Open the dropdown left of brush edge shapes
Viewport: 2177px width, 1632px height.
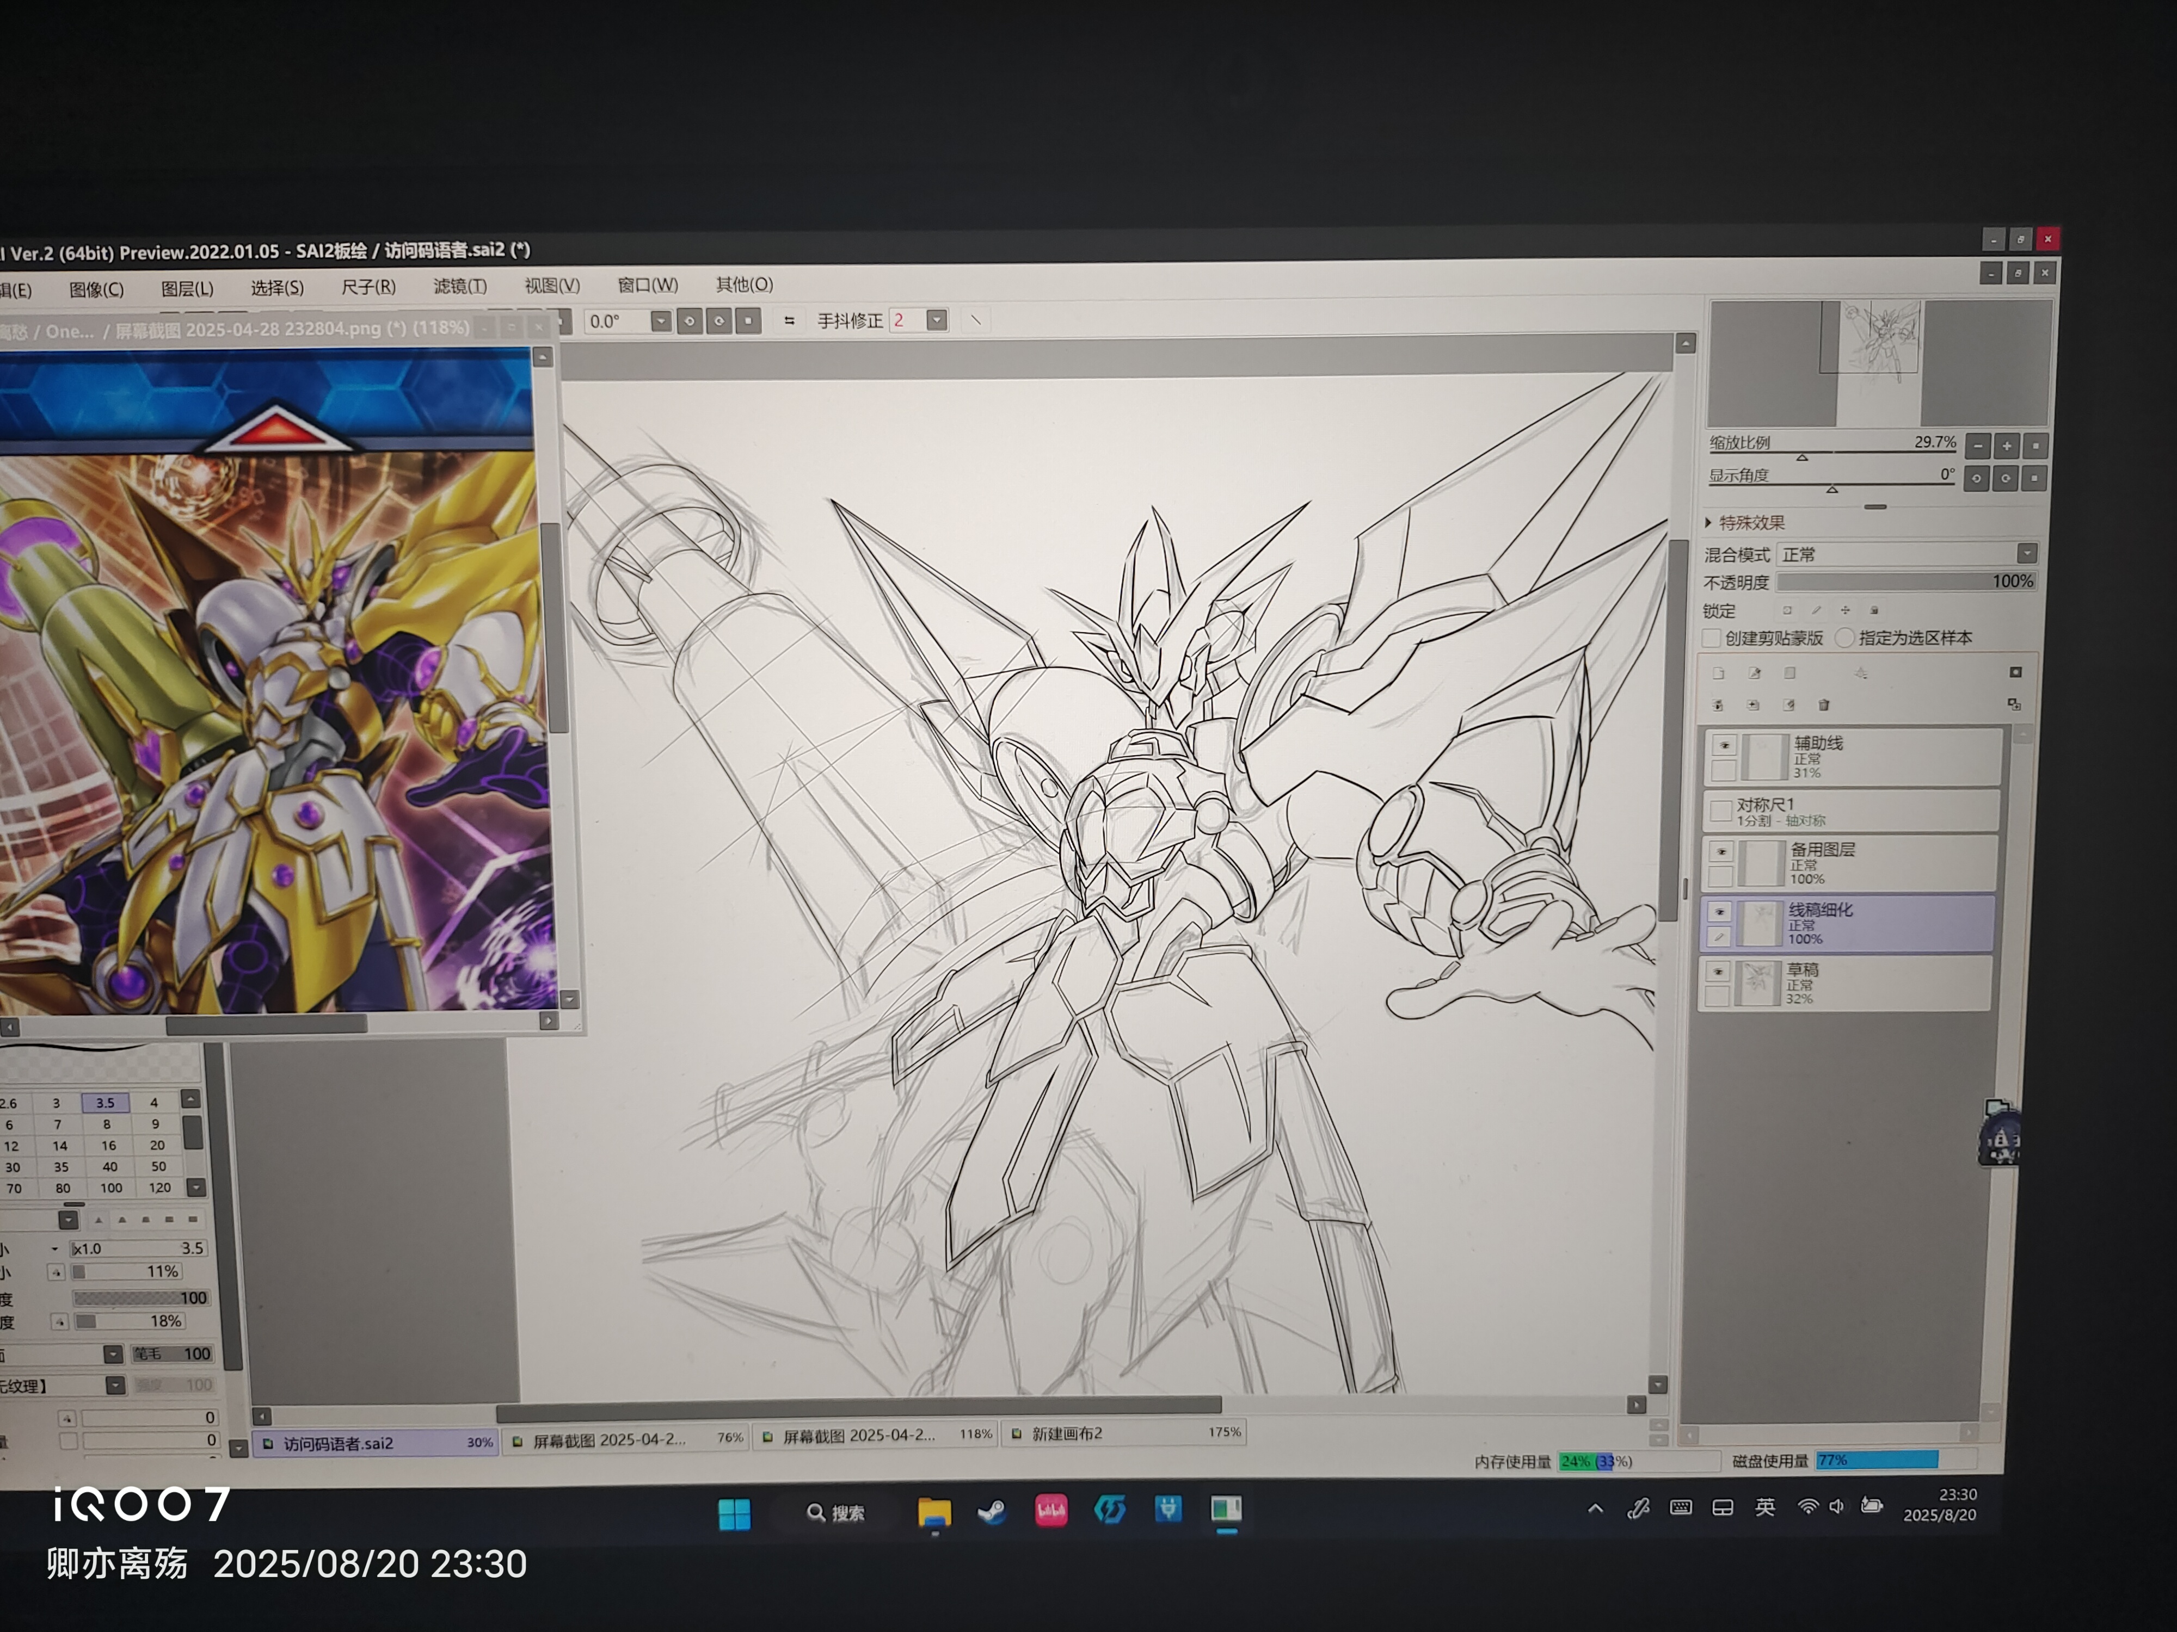pos(68,1220)
